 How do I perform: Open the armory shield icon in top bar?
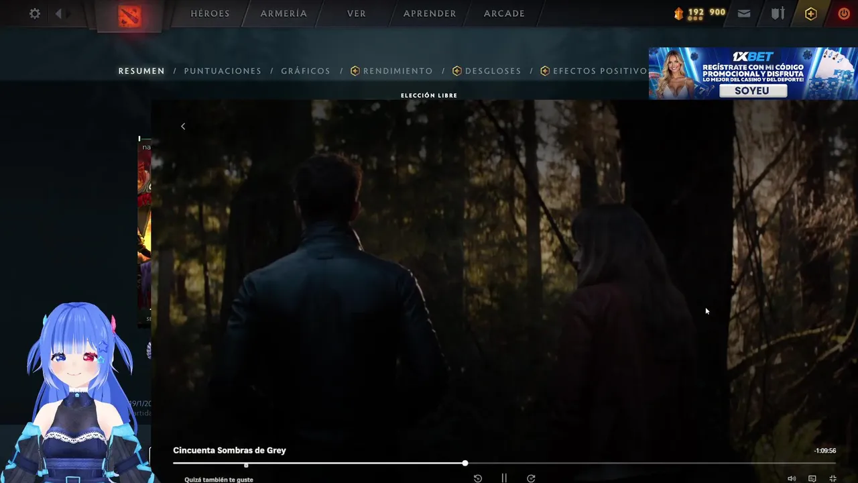click(778, 13)
